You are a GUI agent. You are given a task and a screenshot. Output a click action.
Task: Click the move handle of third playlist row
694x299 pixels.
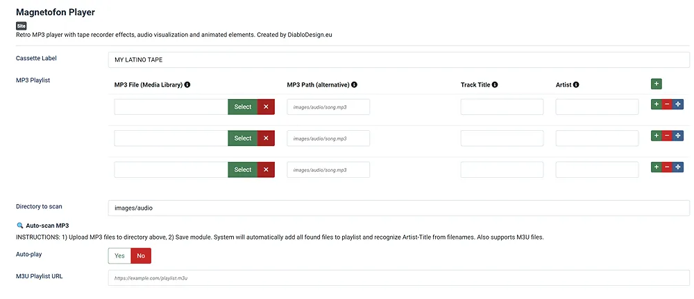point(677,167)
